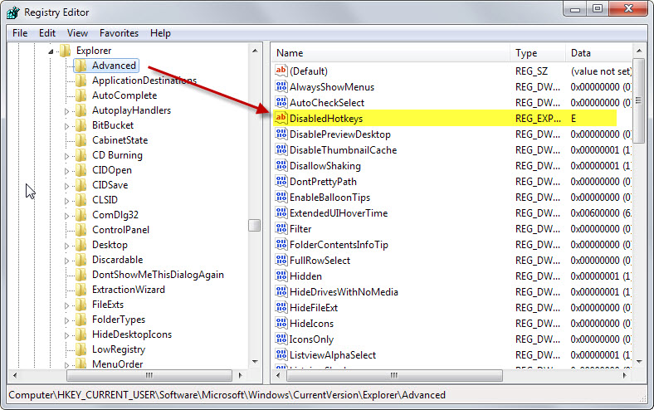654x410 pixels.
Task: Select the HideDesktopIcons key
Action: [x=132, y=334]
